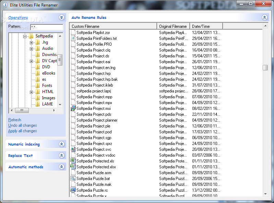The image size is (274, 203).
Task: Click the Excel icon of Softpedia Protected.xls
Action: pos(73,161)
